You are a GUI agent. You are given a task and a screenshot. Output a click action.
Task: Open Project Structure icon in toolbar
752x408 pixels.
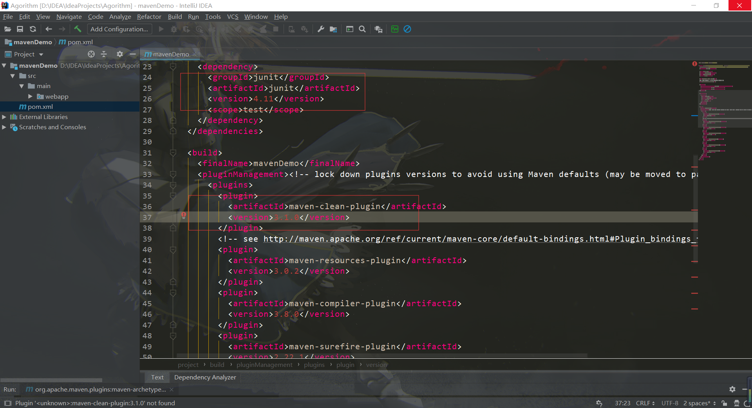[x=333, y=29]
